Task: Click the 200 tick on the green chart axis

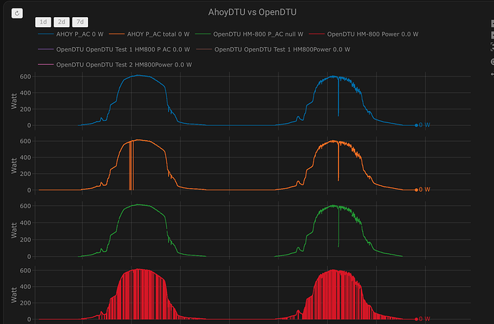Action: click(x=25, y=240)
